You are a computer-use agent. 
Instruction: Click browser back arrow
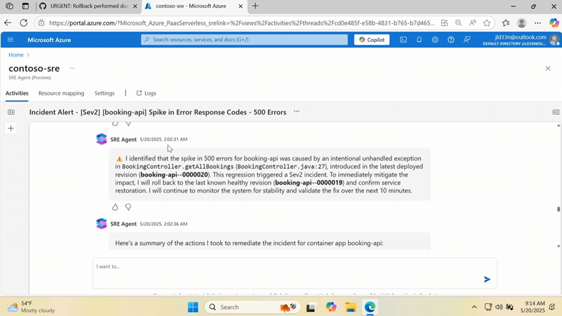pyautogui.click(x=8, y=23)
